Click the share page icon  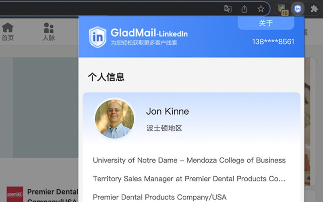(x=244, y=9)
